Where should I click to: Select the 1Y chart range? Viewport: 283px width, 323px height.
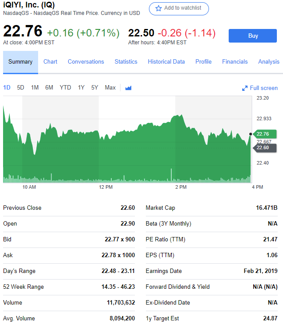81,87
